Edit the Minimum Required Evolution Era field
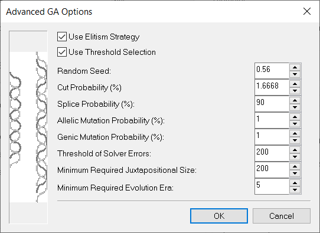 (x=272, y=186)
